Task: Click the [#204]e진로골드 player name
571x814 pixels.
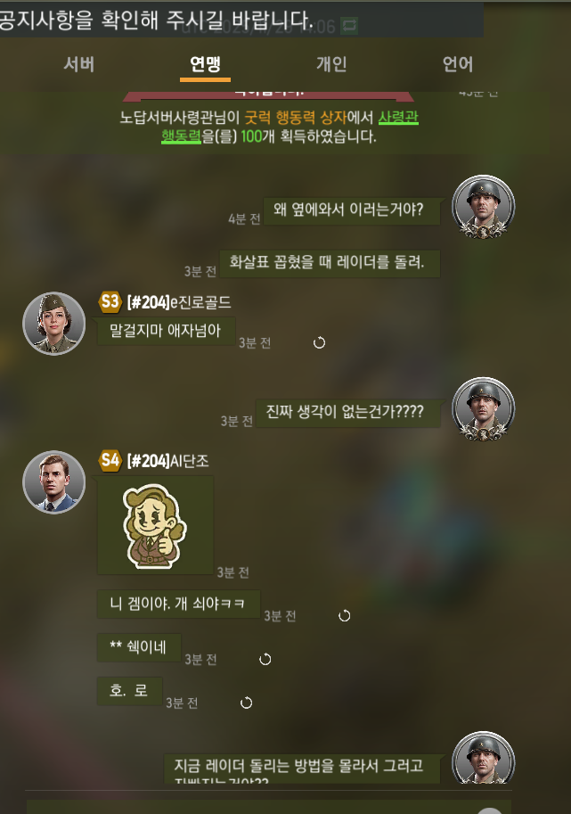Action: click(179, 302)
